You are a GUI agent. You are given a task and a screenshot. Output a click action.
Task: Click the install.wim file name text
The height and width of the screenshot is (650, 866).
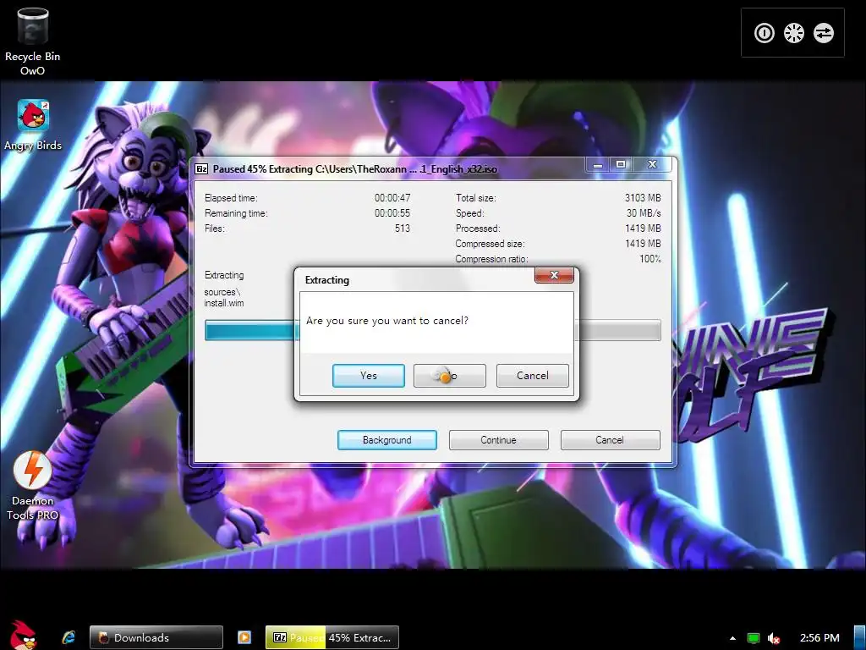(223, 303)
